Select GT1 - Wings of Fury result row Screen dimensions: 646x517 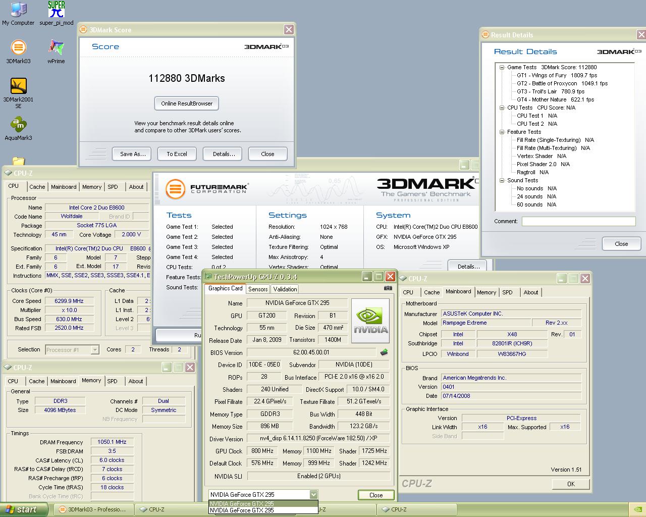point(557,75)
